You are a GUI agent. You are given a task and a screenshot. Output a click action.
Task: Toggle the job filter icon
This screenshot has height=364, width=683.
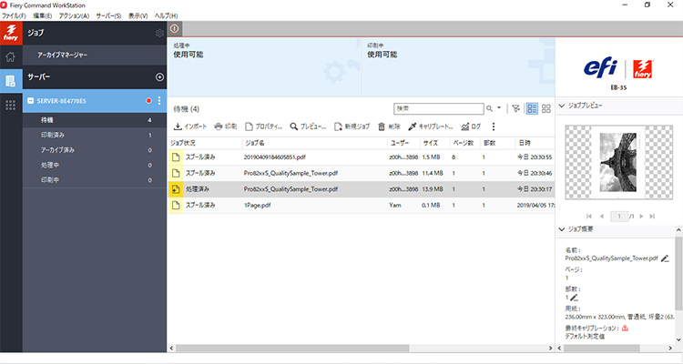pyautogui.click(x=515, y=108)
